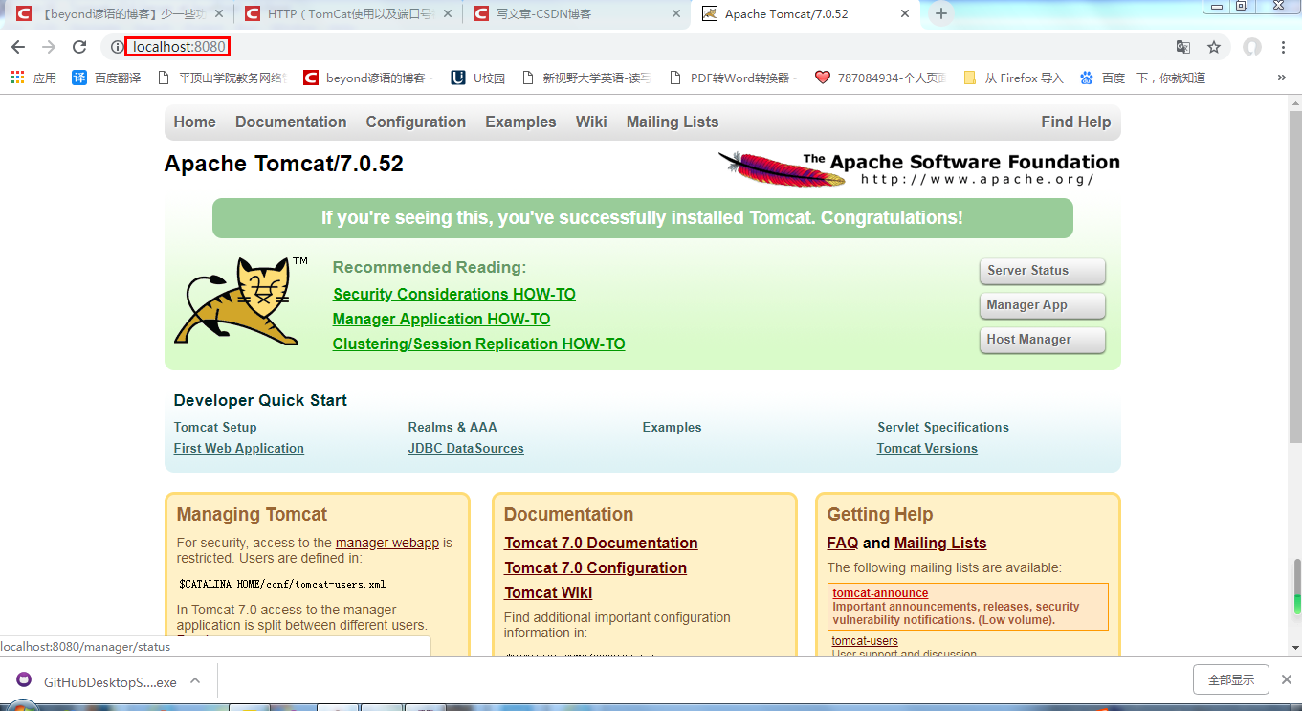Image resolution: width=1302 pixels, height=711 pixels.
Task: Open a new tab with plus button
Action: pos(941,13)
